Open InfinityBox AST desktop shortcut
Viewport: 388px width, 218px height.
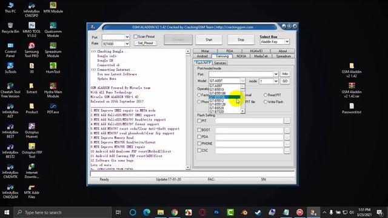[x=10, y=110]
